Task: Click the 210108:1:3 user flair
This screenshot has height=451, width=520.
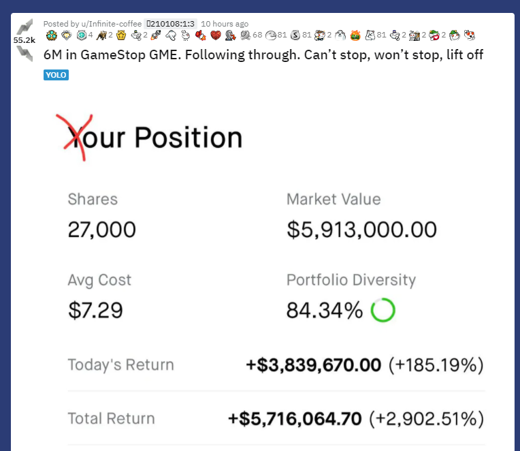Action: tap(172, 24)
